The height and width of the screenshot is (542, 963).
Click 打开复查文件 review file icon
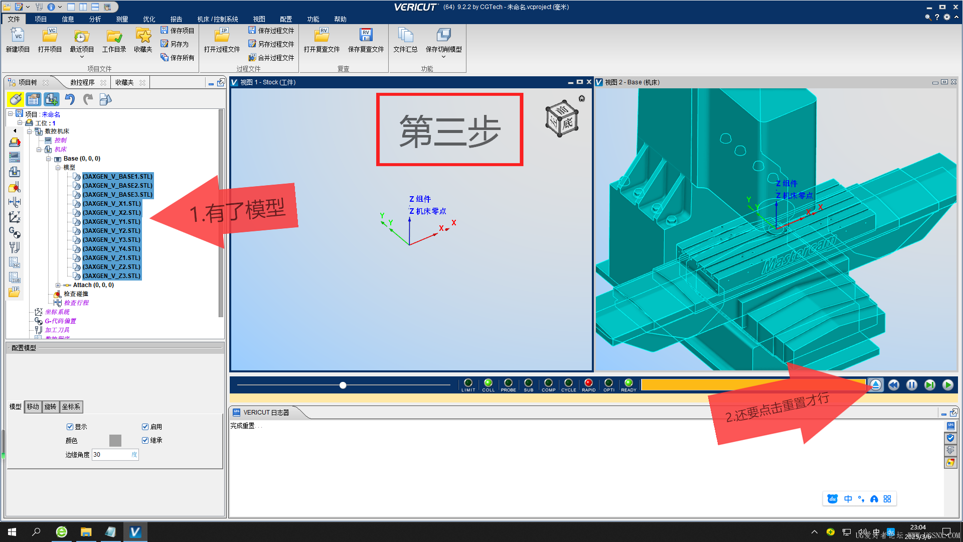point(322,36)
